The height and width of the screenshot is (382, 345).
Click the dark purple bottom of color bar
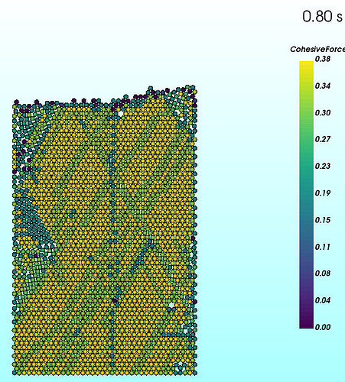306,324
